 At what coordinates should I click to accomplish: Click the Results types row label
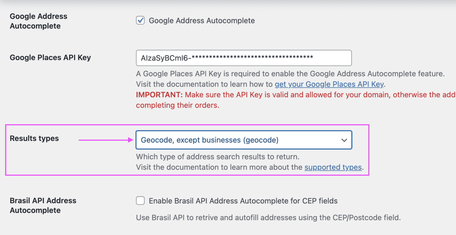tap(34, 138)
